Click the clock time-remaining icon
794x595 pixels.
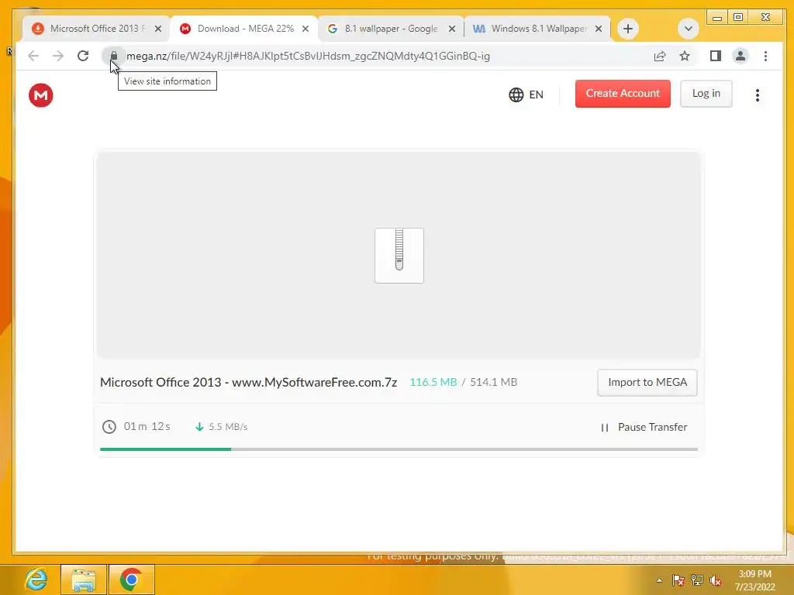tap(109, 427)
